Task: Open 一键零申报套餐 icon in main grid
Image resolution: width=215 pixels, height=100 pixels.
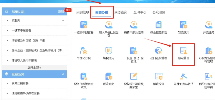Action: (x=84, y=25)
